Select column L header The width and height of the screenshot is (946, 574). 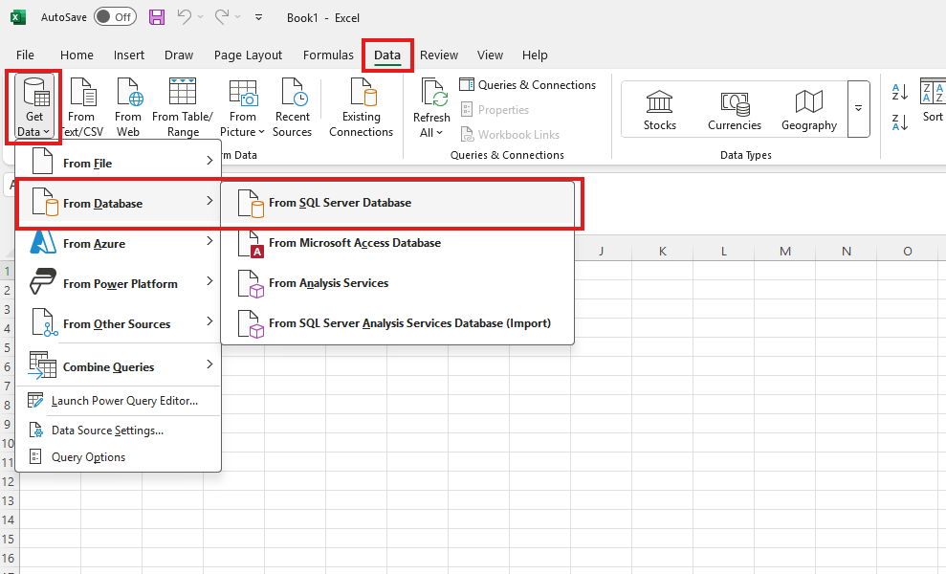pyautogui.click(x=723, y=251)
